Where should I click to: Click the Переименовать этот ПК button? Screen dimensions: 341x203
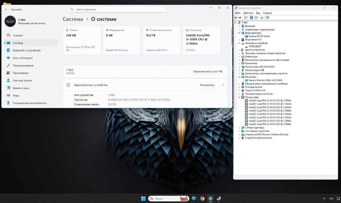click(208, 71)
